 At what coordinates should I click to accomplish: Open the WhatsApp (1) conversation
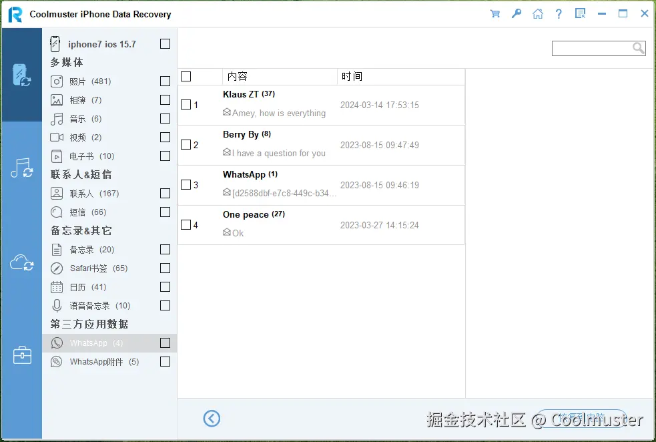tap(321, 186)
